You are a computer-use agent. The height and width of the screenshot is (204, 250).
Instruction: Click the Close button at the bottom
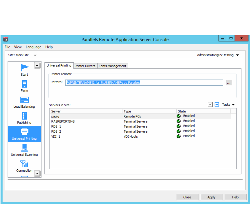click(187, 197)
